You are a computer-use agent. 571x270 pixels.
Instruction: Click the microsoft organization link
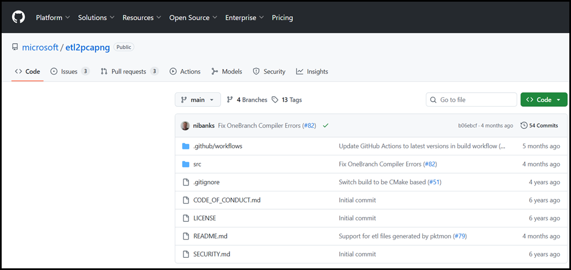coord(40,48)
